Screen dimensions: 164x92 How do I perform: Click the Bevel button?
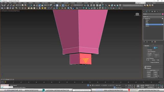click(x=149, y=74)
